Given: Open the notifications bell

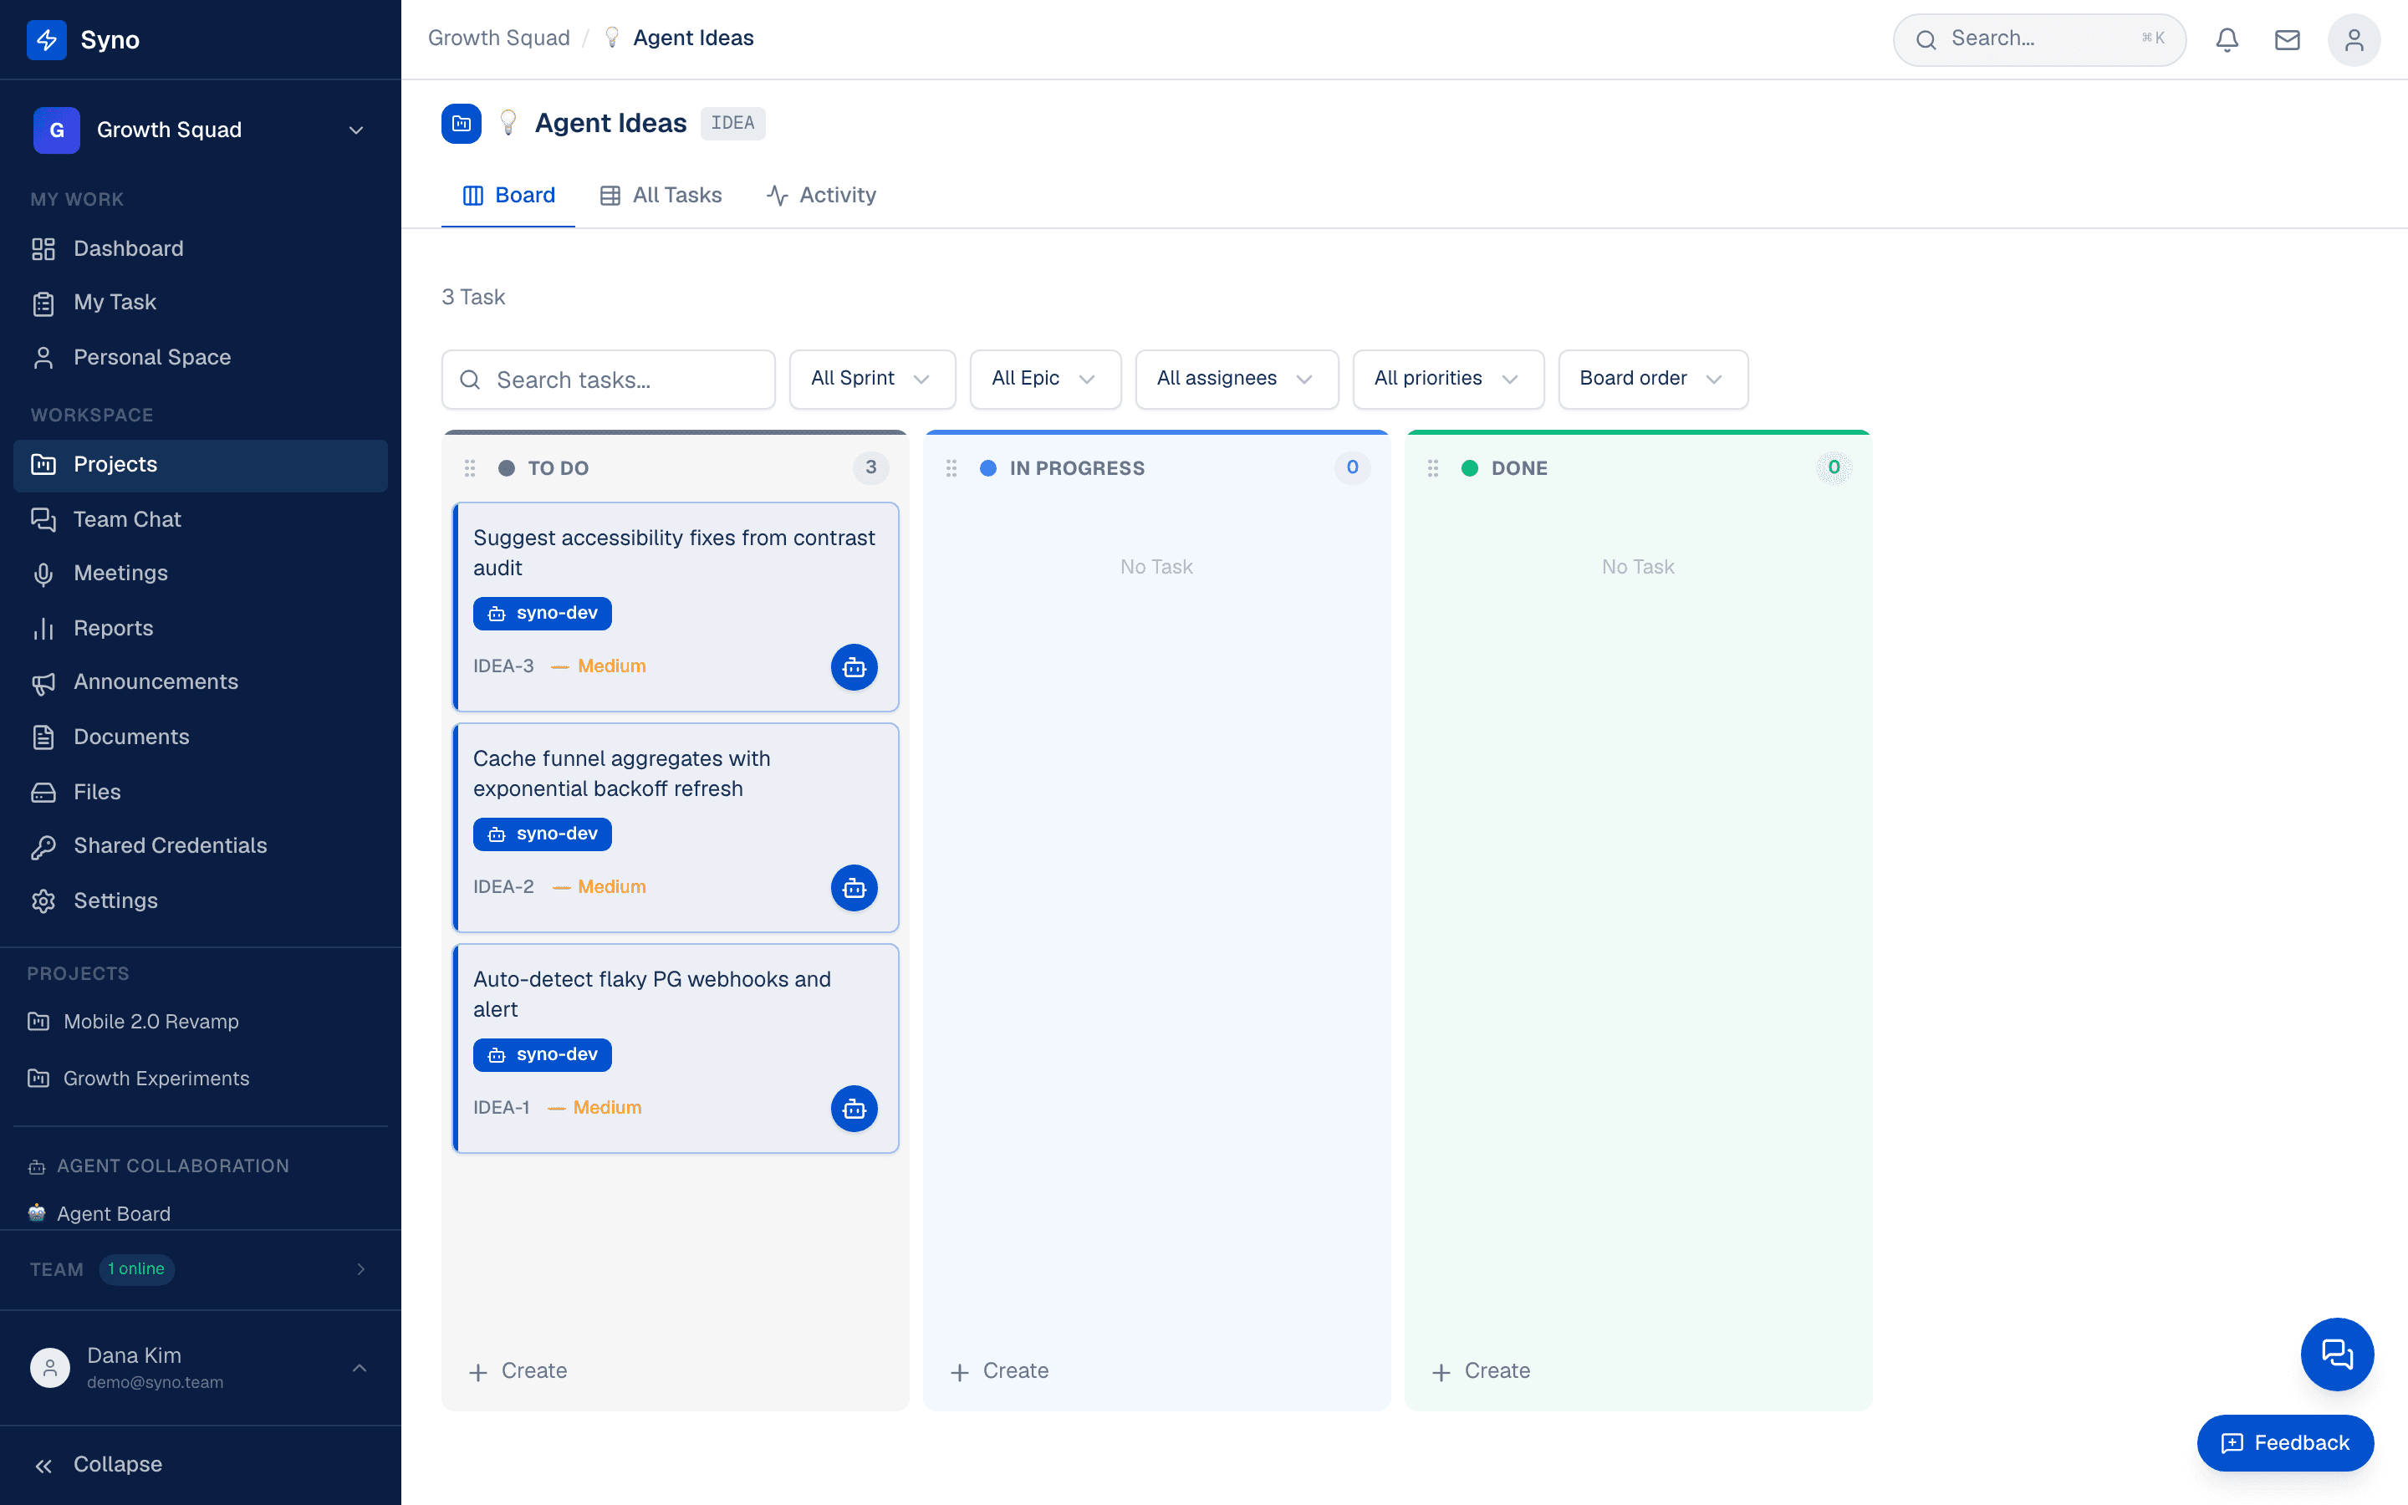Looking at the screenshot, I should point(2227,40).
